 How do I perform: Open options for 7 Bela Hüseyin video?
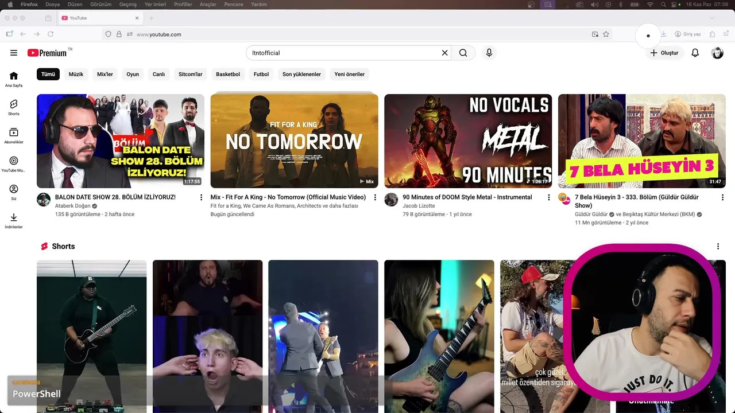click(722, 197)
